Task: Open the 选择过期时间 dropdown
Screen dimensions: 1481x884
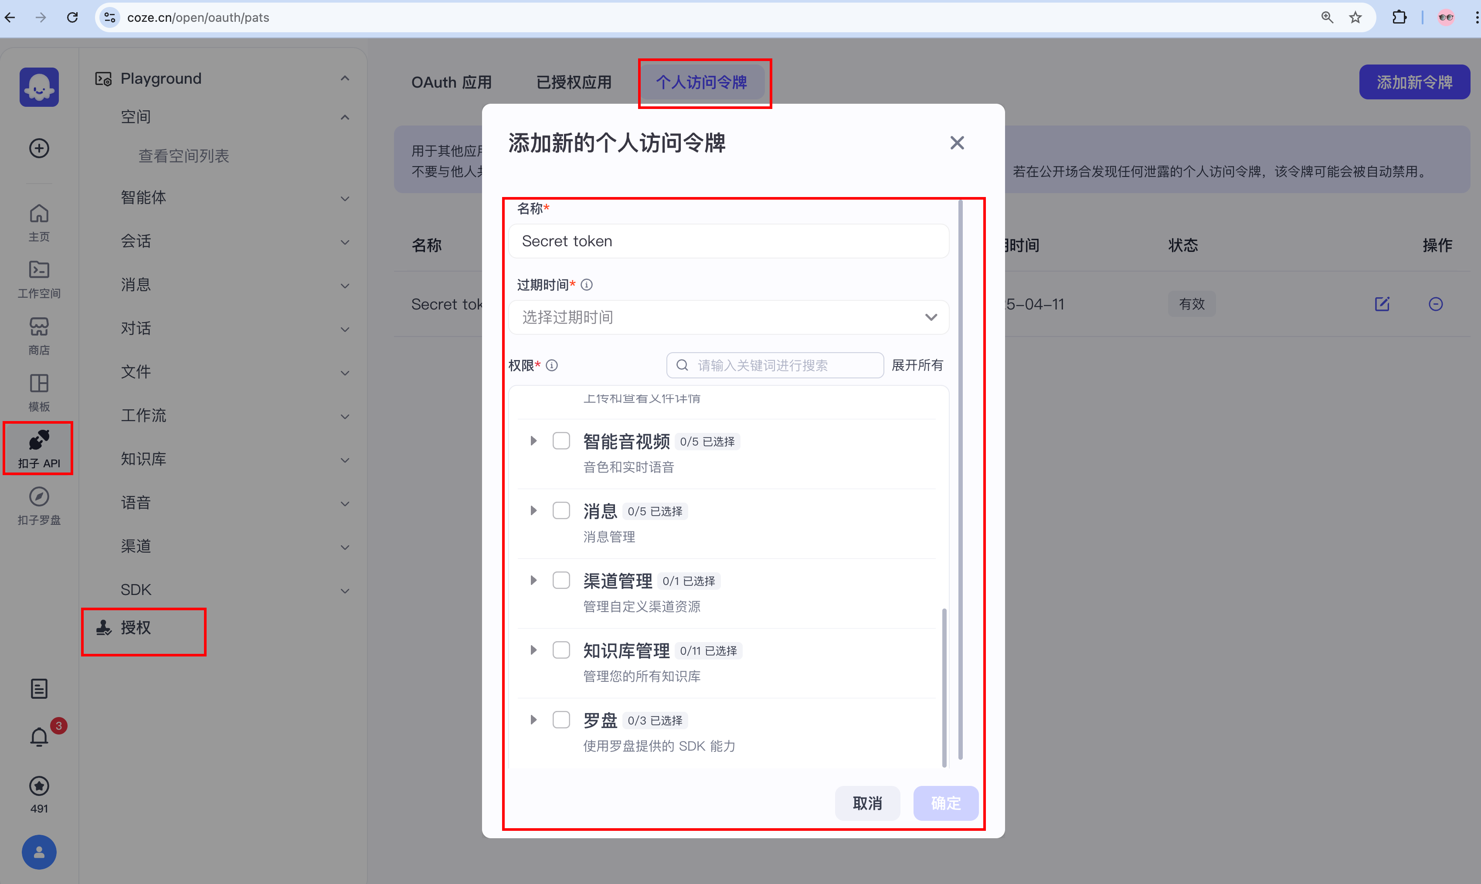Action: [x=728, y=317]
